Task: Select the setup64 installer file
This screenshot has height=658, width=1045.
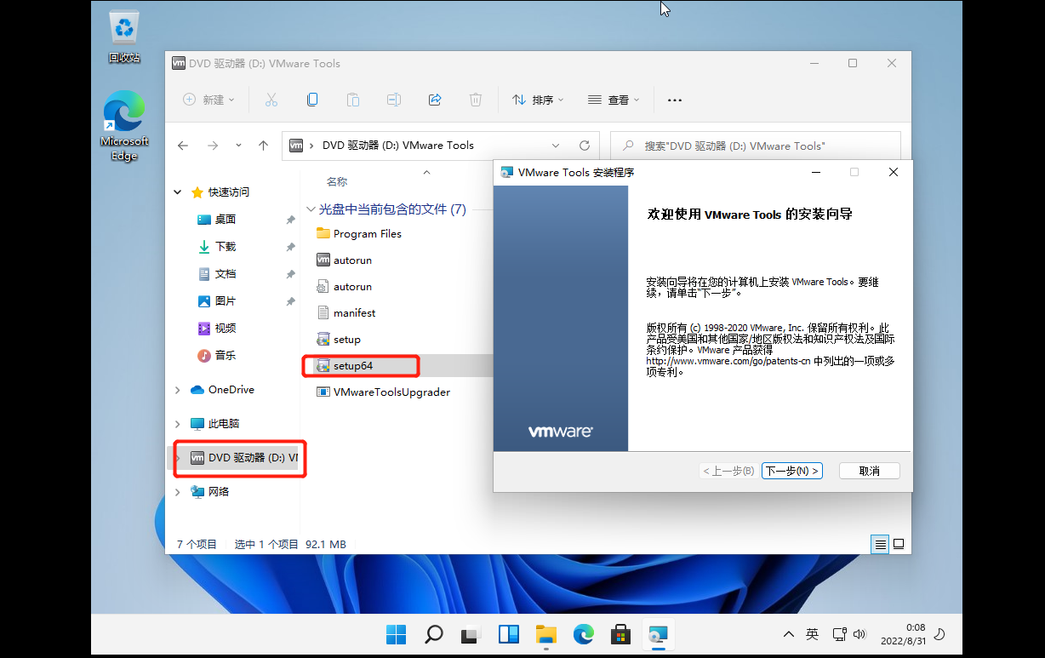Action: (344, 366)
